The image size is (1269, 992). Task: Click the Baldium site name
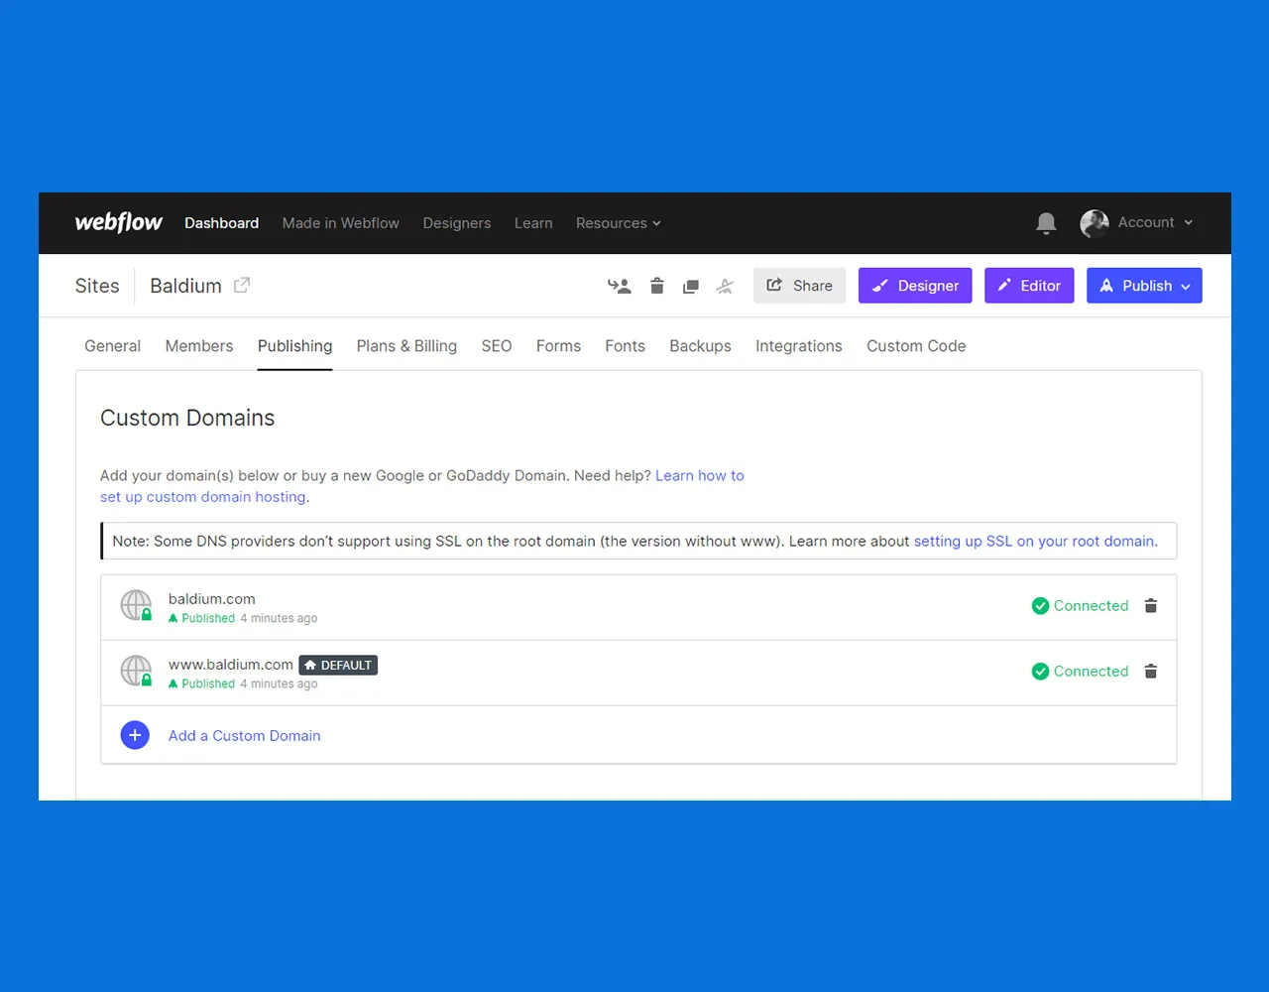(x=185, y=286)
